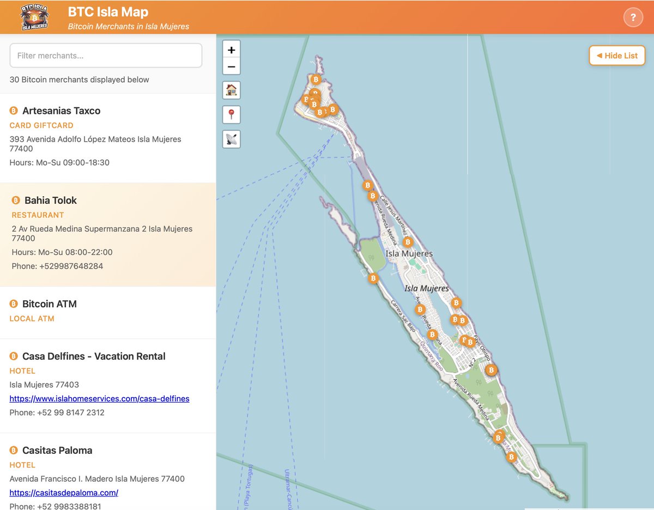Open the help question mark button
The width and height of the screenshot is (654, 510).
point(633,17)
